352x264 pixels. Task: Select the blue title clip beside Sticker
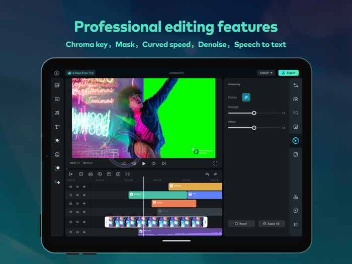point(205,195)
